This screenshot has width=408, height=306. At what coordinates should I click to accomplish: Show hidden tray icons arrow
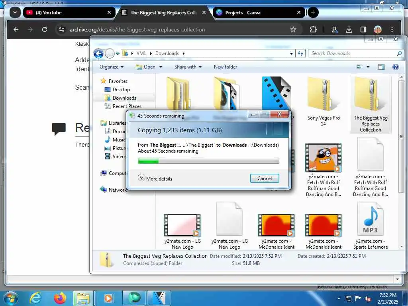[339, 298]
